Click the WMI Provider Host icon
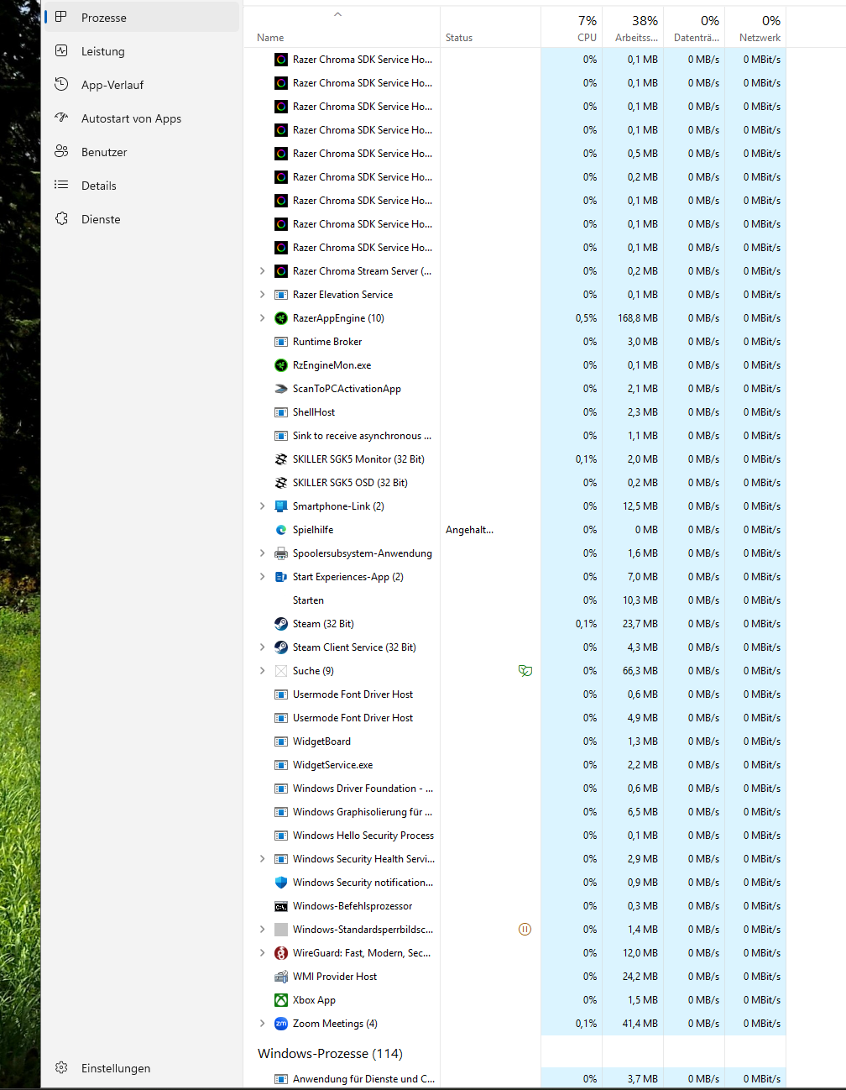The image size is (846, 1090). [x=281, y=977]
